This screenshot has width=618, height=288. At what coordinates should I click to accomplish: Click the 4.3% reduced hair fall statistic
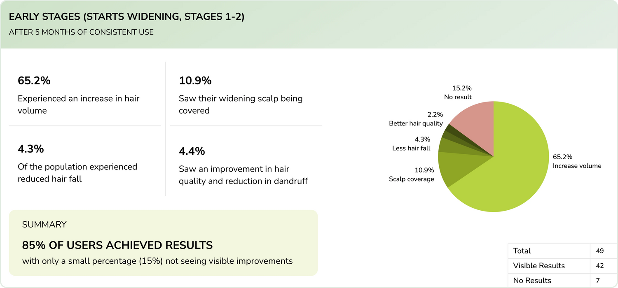[x=30, y=149]
